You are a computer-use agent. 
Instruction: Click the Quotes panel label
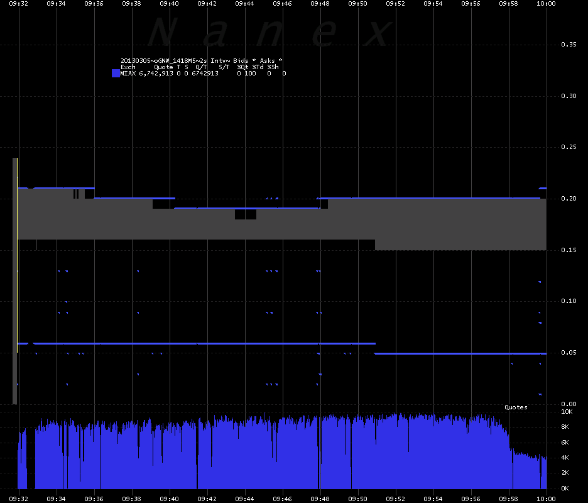[516, 407]
